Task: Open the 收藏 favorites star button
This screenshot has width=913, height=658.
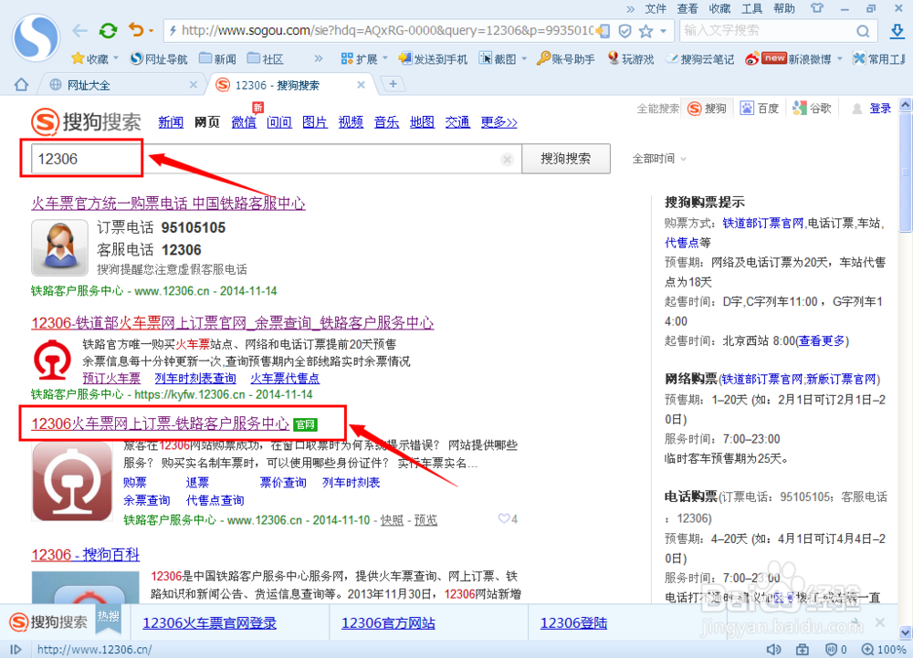Action: click(x=89, y=58)
